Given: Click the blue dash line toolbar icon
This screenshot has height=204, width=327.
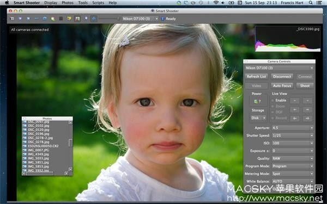Looking at the screenshot, I should tap(37, 18).
